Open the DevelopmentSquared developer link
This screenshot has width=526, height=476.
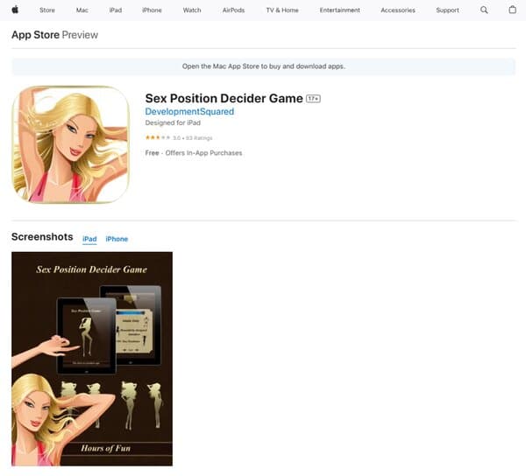[x=189, y=111]
